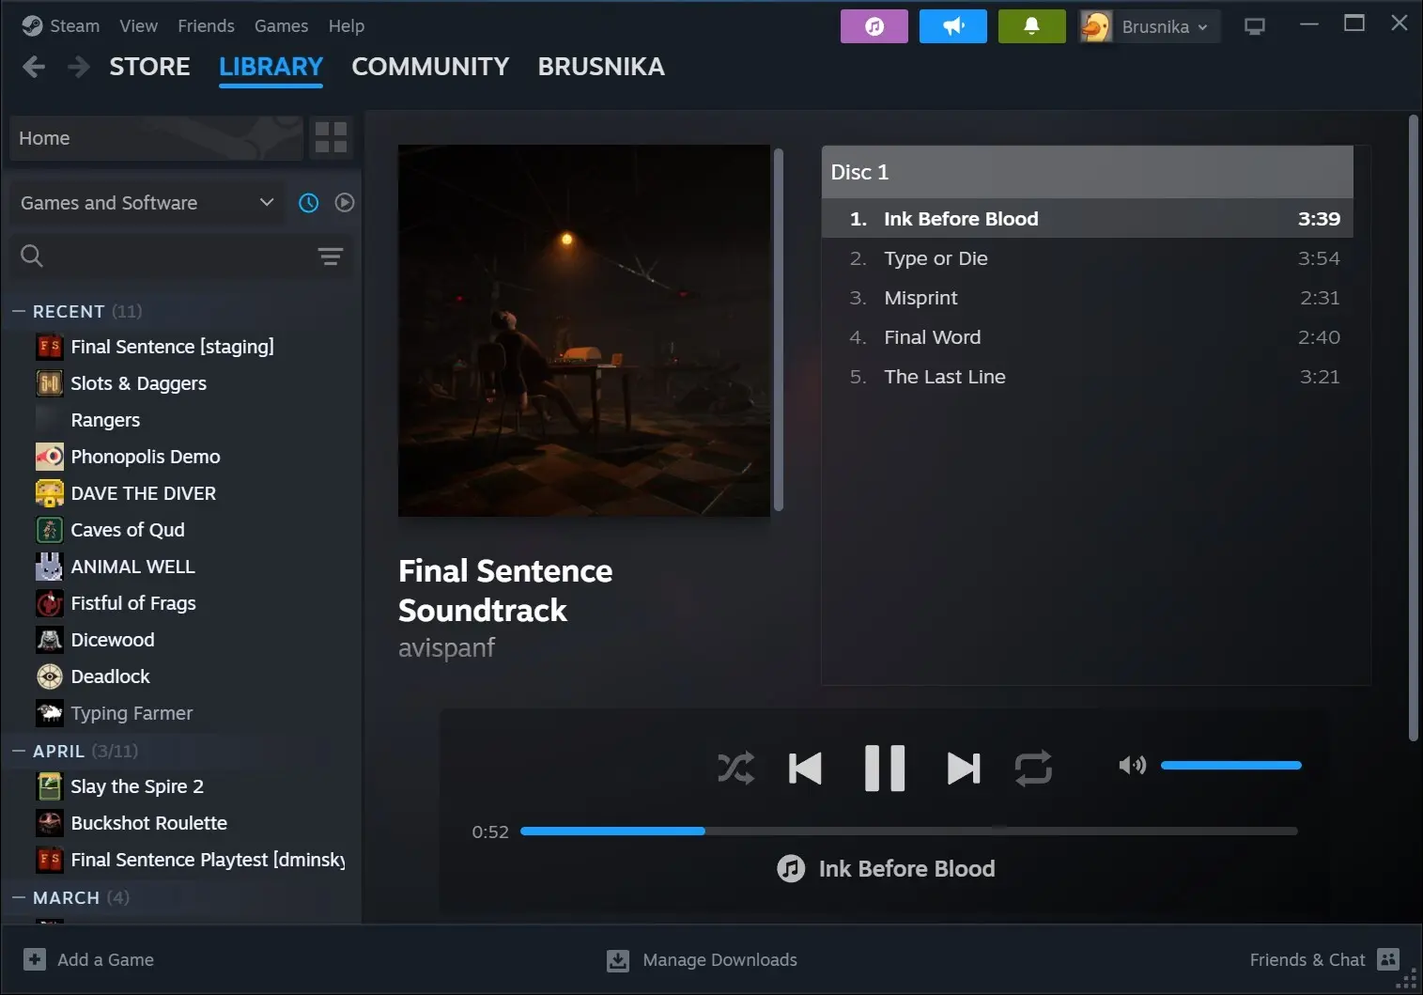Screen dimensions: 1423x995
Task: Play track 5 The Last Line
Action: click(1087, 377)
